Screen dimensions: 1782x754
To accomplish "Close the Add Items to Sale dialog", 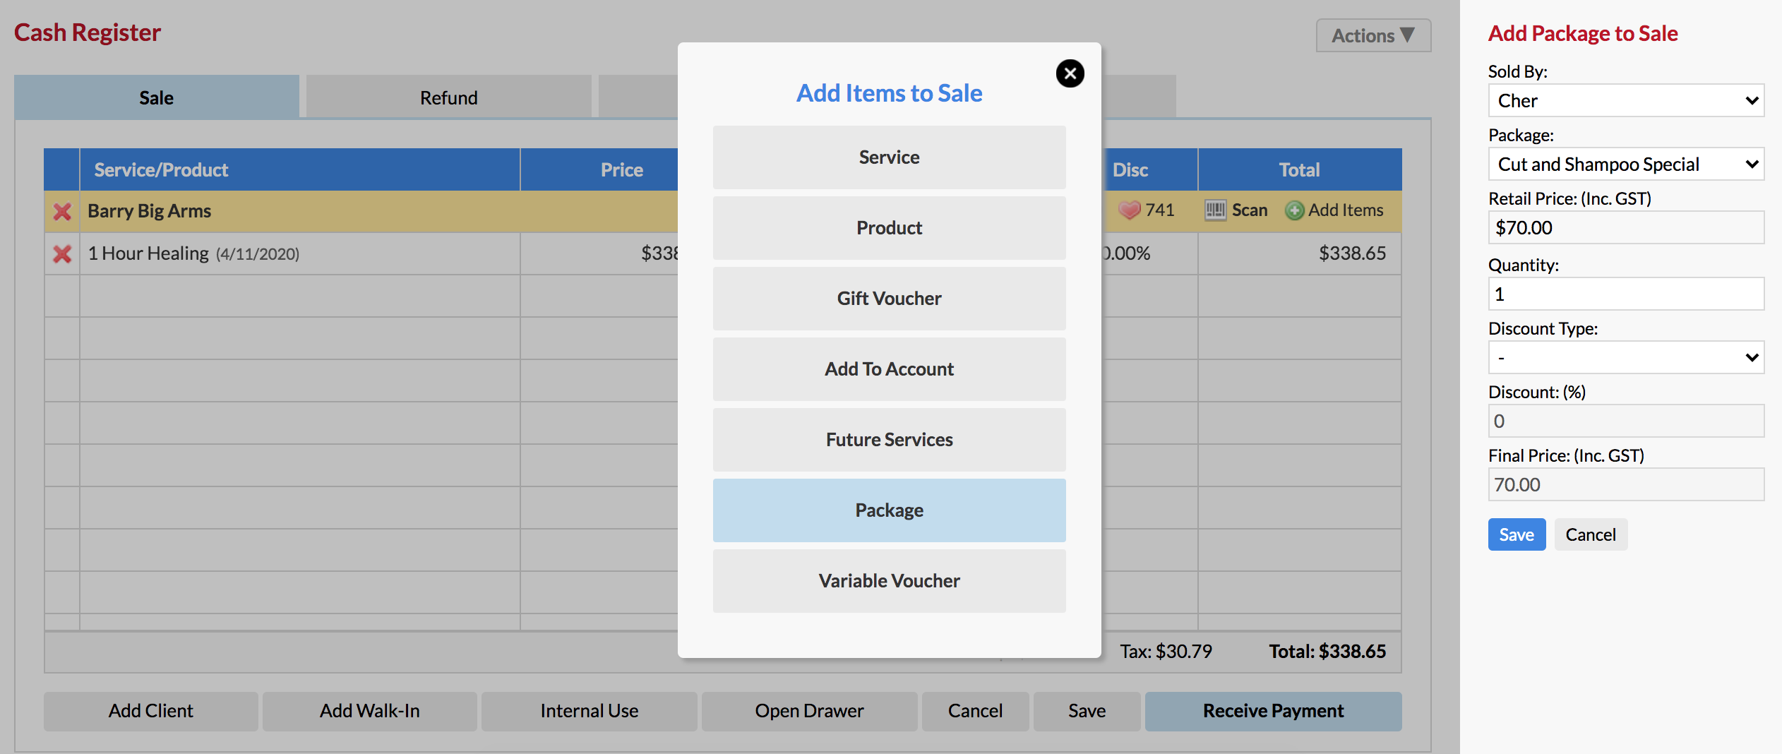I will (1070, 73).
